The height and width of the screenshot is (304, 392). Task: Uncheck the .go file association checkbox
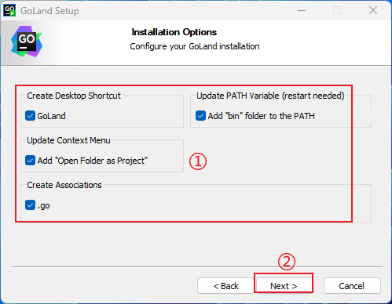pyautogui.click(x=31, y=205)
